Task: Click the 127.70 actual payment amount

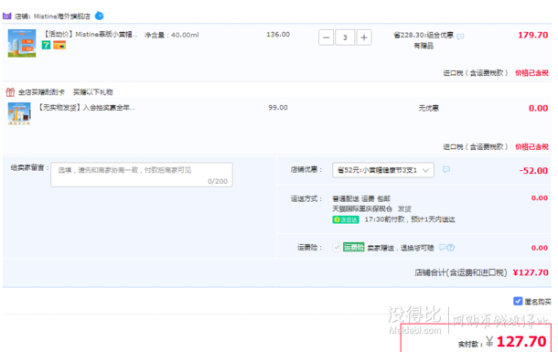Action: pyautogui.click(x=521, y=342)
